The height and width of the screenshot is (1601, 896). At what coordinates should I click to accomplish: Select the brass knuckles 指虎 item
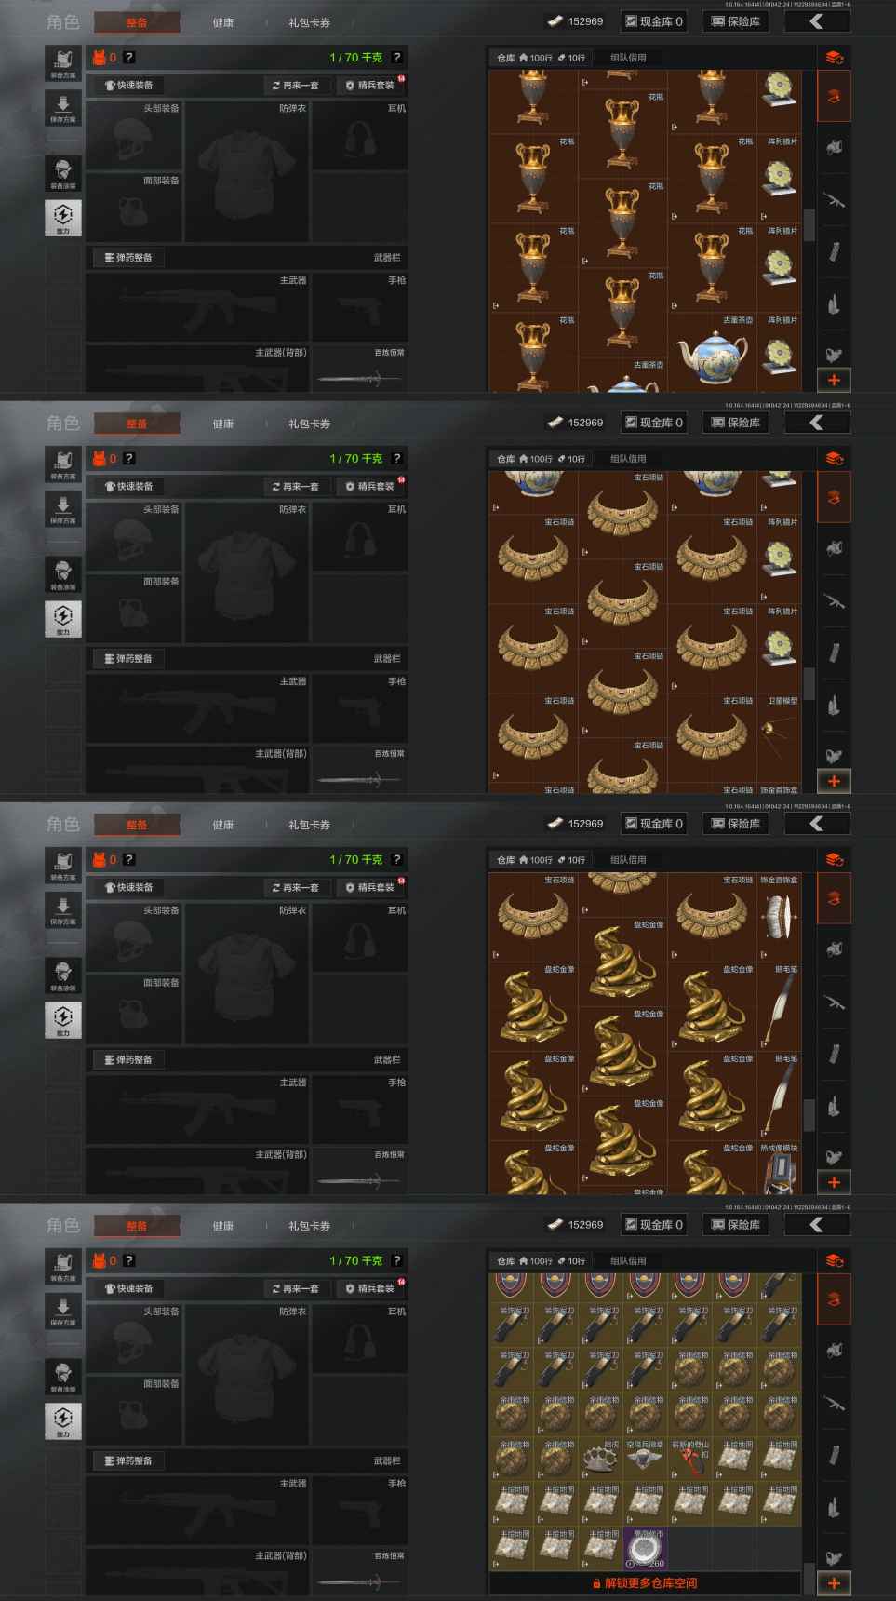601,1460
